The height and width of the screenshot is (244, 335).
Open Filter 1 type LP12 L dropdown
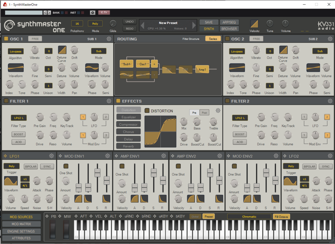tap(19, 118)
